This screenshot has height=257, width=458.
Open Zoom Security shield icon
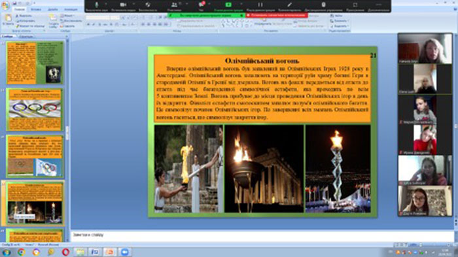(x=148, y=5)
